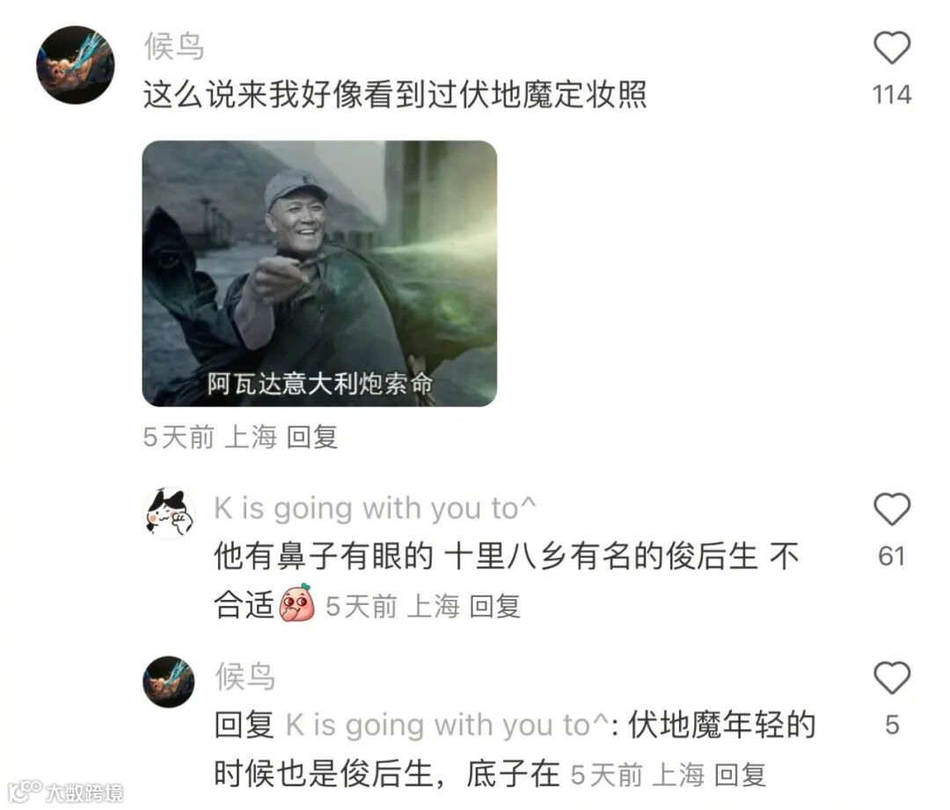This screenshot has height=810, width=950.
Task: Like 候鸟's reply about 伏地魔年轻的时候
Action: click(x=891, y=678)
